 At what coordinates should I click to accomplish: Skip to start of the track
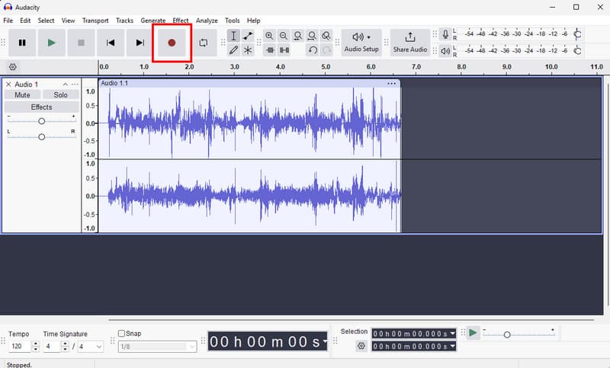(x=111, y=43)
